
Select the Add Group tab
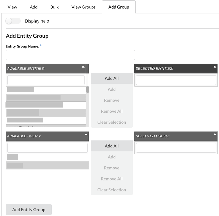[119, 7]
